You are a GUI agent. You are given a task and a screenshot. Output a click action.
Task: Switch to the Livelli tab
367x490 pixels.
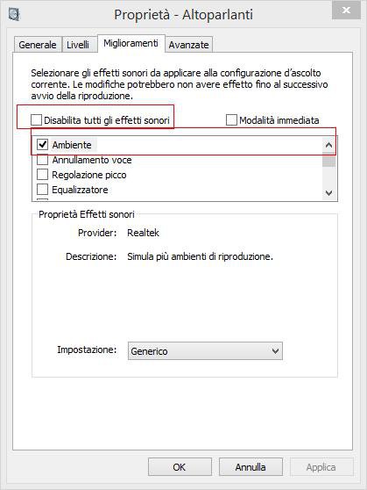point(78,45)
